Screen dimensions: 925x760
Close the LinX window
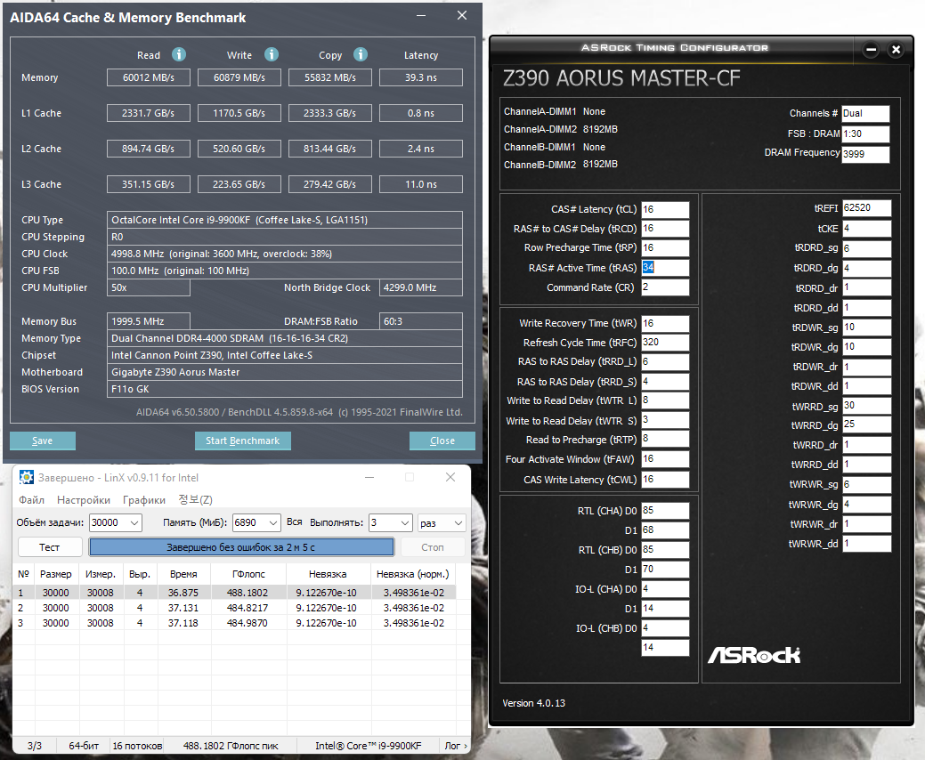(450, 477)
